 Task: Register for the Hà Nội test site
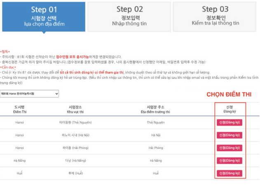pos(230,135)
